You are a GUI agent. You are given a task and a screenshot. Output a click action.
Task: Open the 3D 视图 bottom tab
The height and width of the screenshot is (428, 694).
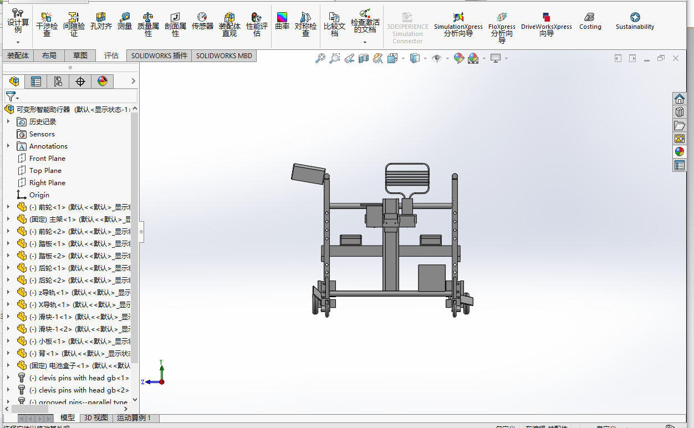(x=96, y=418)
